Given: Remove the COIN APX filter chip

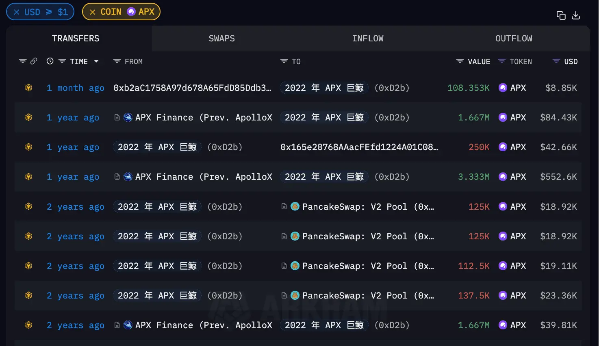Looking at the screenshot, I should click(93, 12).
